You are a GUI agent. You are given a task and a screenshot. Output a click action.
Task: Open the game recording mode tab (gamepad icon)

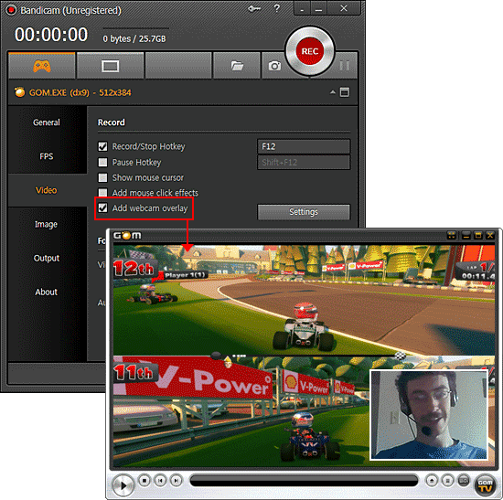(42, 66)
